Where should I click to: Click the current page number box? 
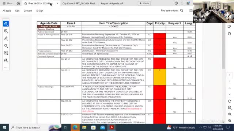(x=230, y=75)
